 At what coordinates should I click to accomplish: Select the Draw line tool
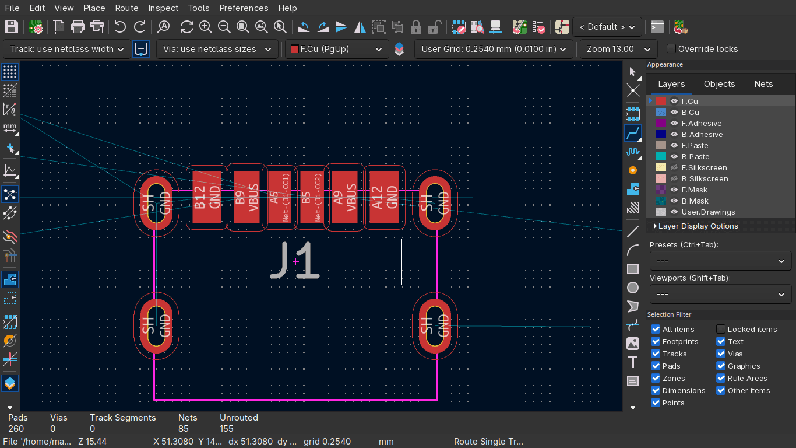[633, 232]
